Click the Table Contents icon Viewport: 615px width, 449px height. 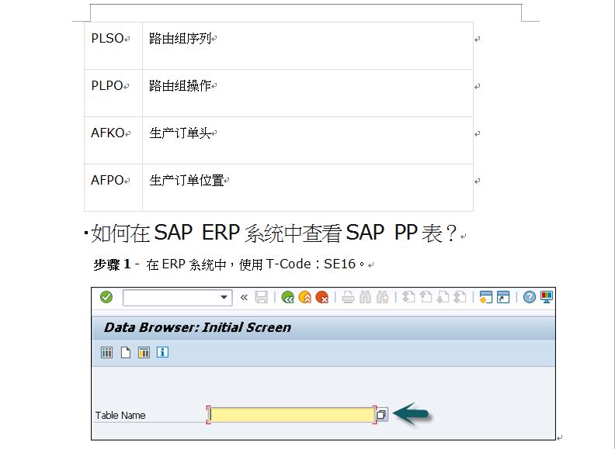point(106,353)
